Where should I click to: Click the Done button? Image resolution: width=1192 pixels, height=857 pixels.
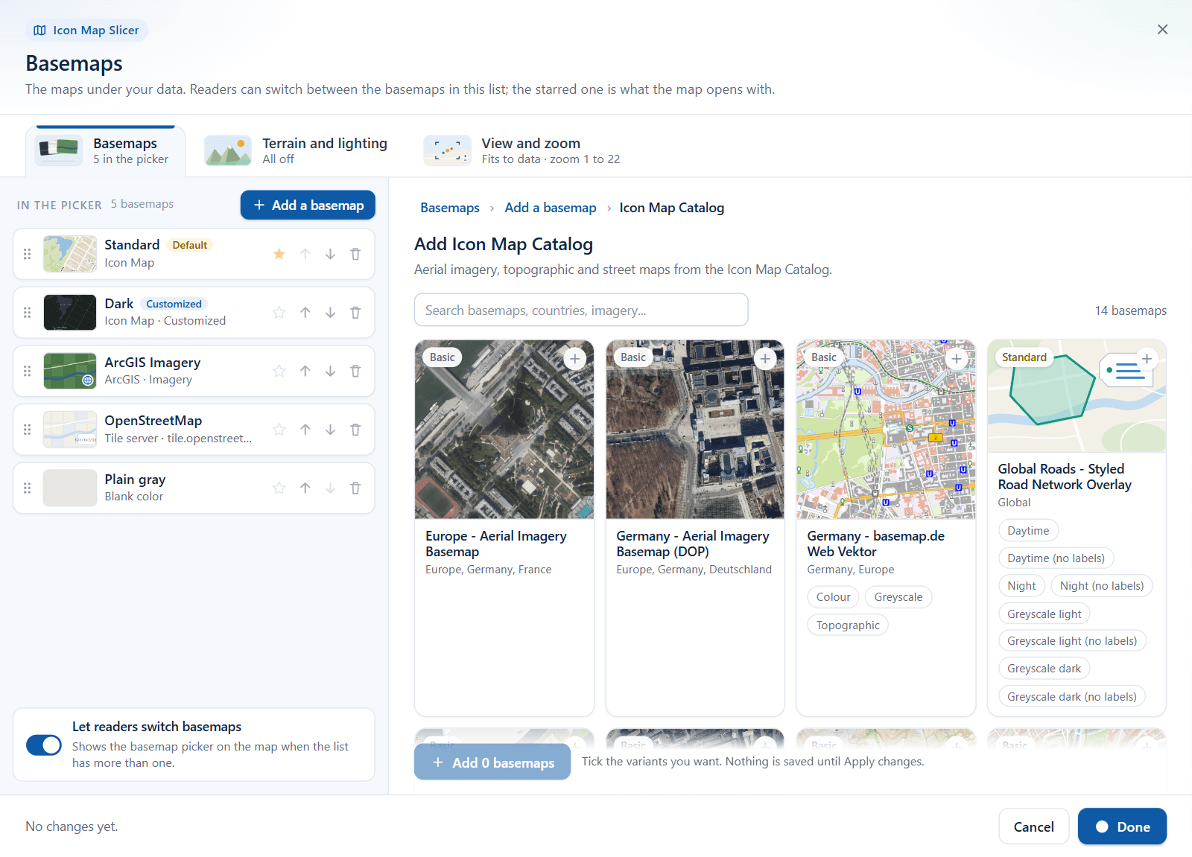(1122, 826)
